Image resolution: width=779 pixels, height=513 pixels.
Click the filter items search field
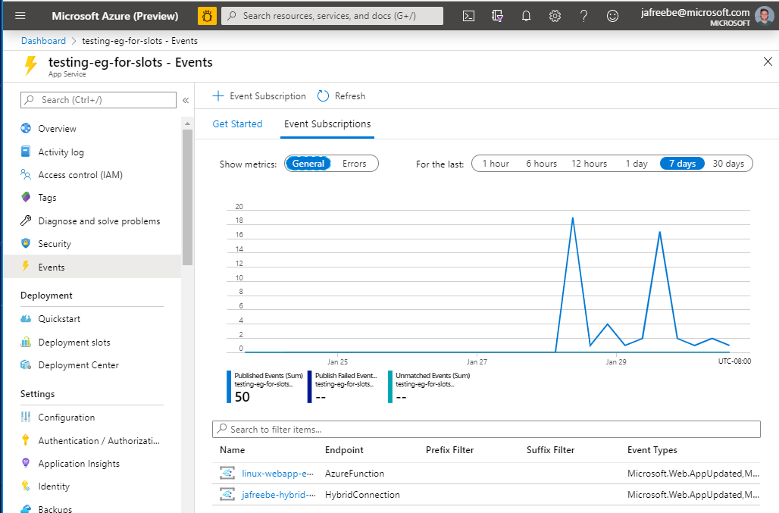point(486,430)
